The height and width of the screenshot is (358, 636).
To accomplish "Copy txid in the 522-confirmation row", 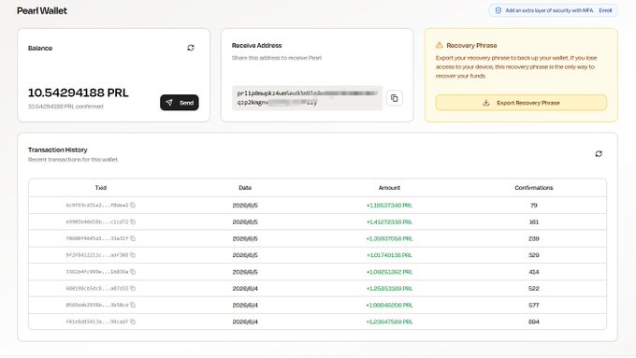I will pyautogui.click(x=133, y=288).
